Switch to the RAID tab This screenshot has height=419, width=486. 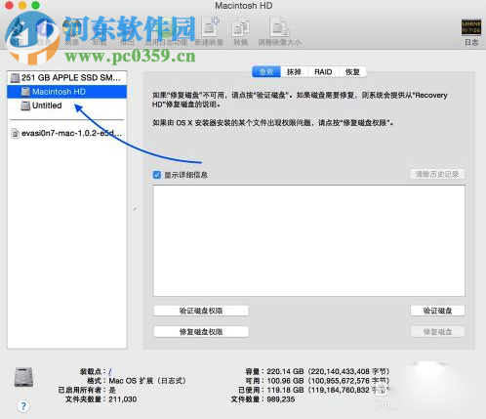tap(323, 72)
